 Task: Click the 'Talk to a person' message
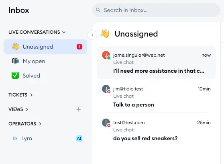pos(134,105)
